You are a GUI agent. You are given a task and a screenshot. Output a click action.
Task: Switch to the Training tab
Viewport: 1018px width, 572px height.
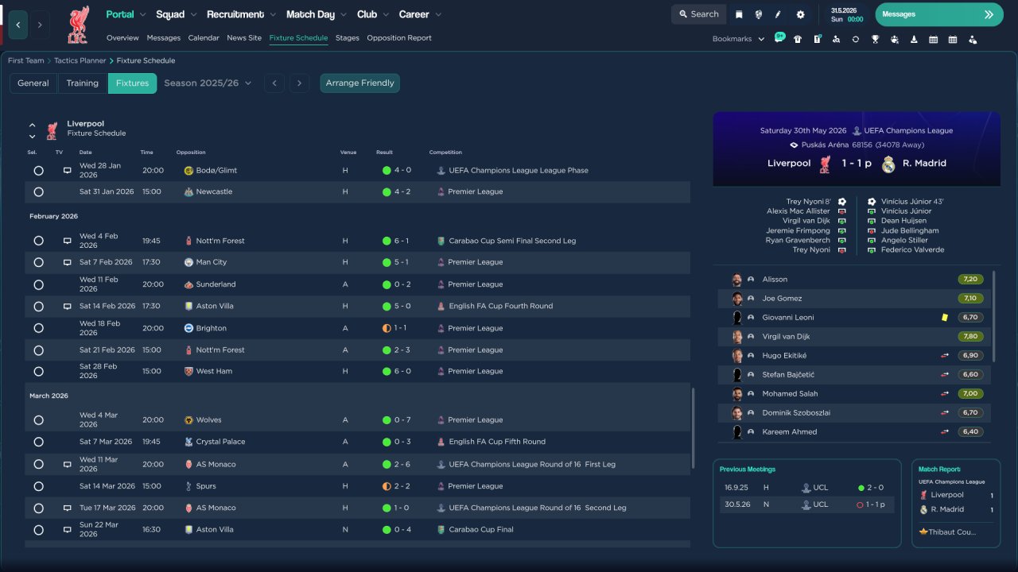coord(83,83)
